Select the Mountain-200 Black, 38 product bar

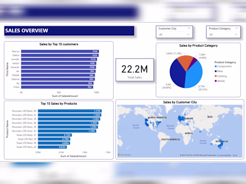pyautogui.click(x=68, y=127)
